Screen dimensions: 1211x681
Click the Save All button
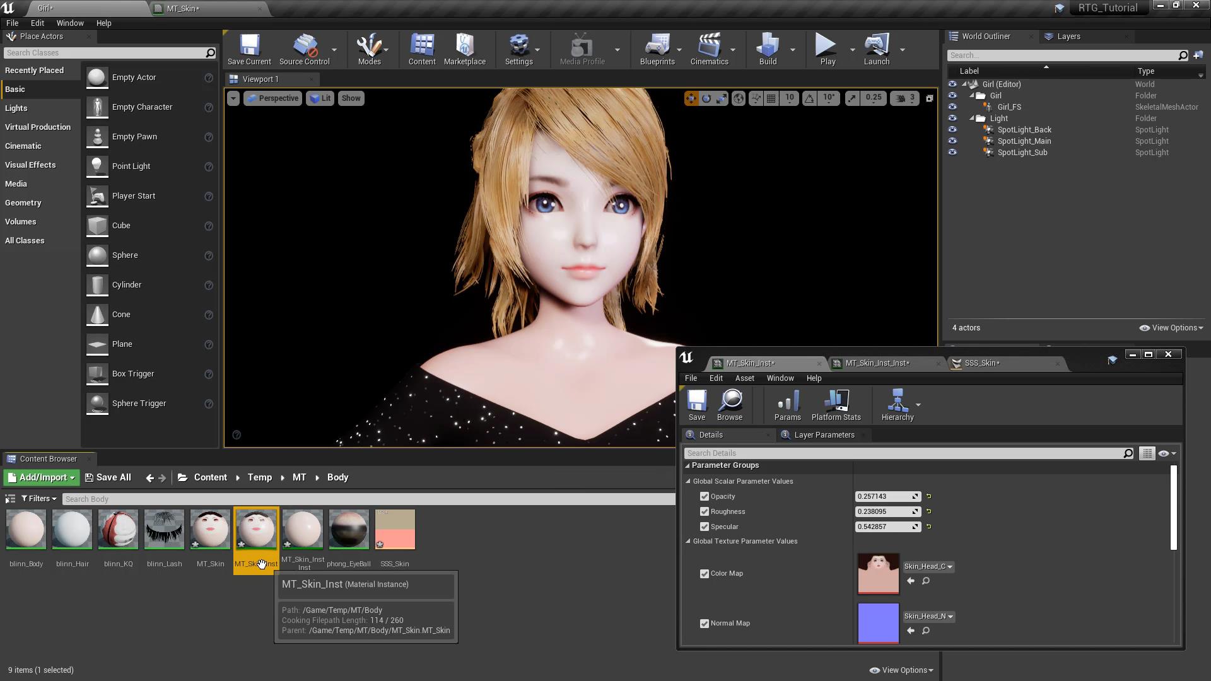(x=108, y=477)
